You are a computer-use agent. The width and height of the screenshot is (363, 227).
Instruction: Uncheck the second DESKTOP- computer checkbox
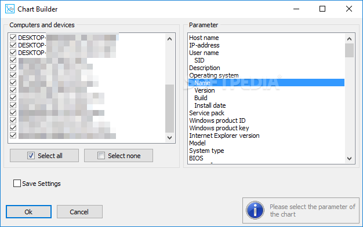point(13,45)
